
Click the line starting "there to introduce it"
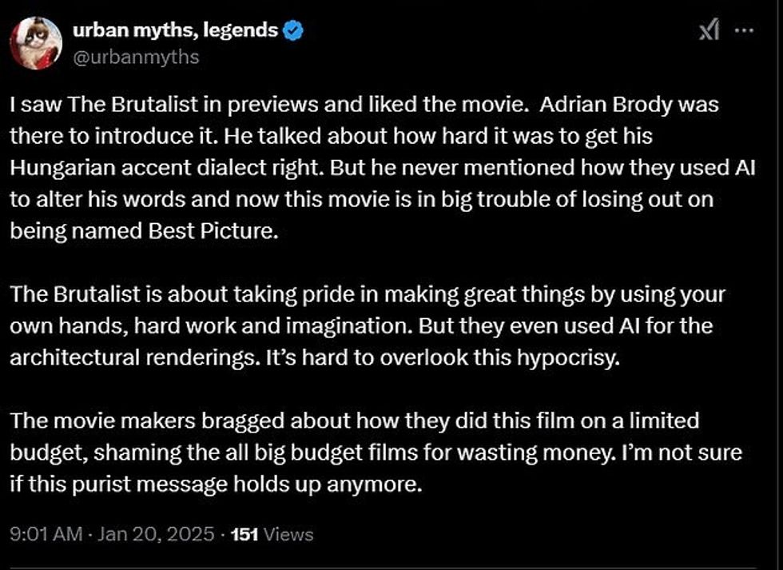[x=331, y=137]
